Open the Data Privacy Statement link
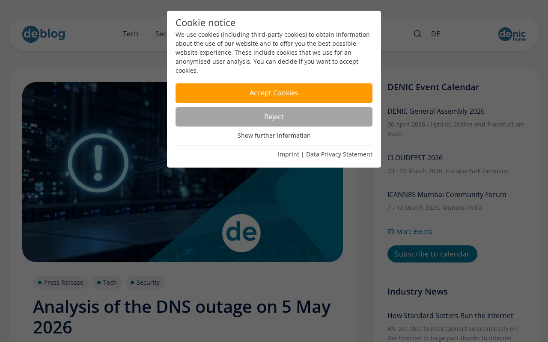The image size is (548, 342). pyautogui.click(x=339, y=154)
